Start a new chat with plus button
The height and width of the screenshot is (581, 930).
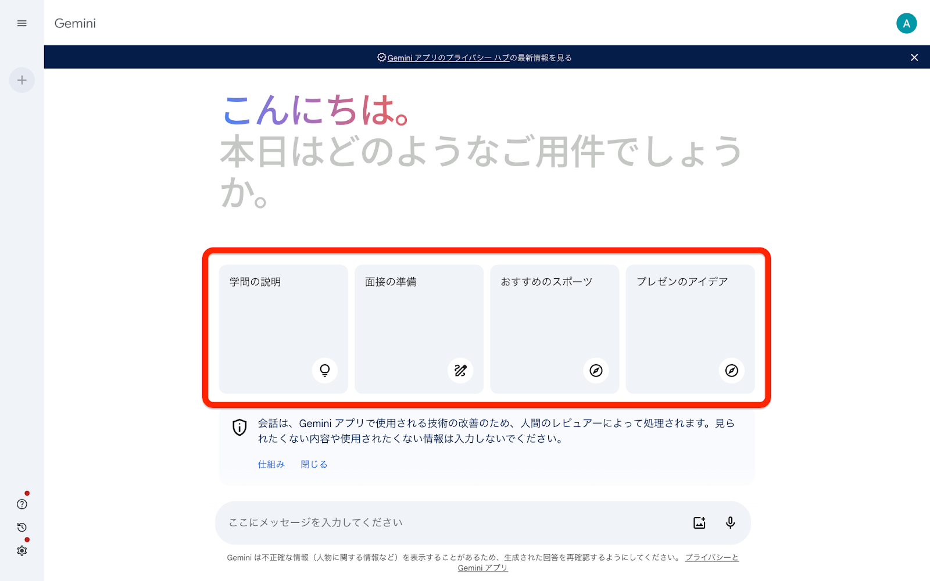click(x=22, y=80)
